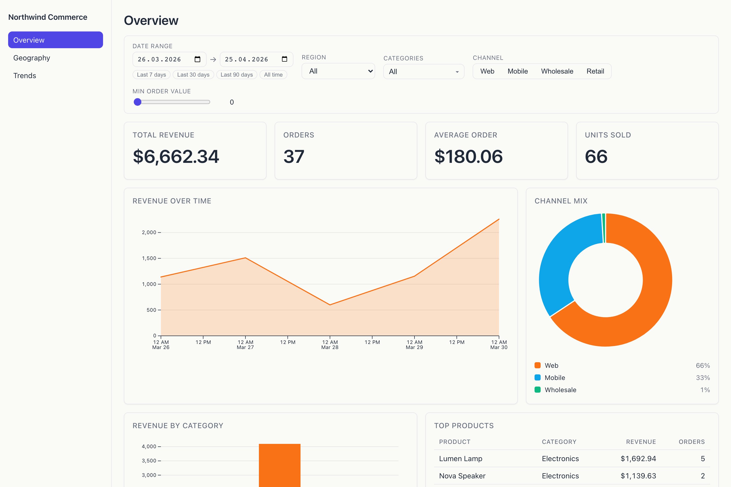Select the All time date range
The height and width of the screenshot is (487, 731).
click(273, 75)
